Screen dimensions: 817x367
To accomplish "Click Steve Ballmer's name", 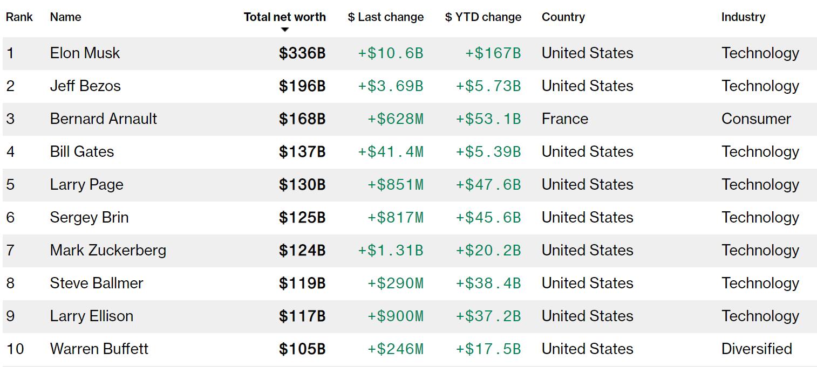I will click(x=97, y=283).
